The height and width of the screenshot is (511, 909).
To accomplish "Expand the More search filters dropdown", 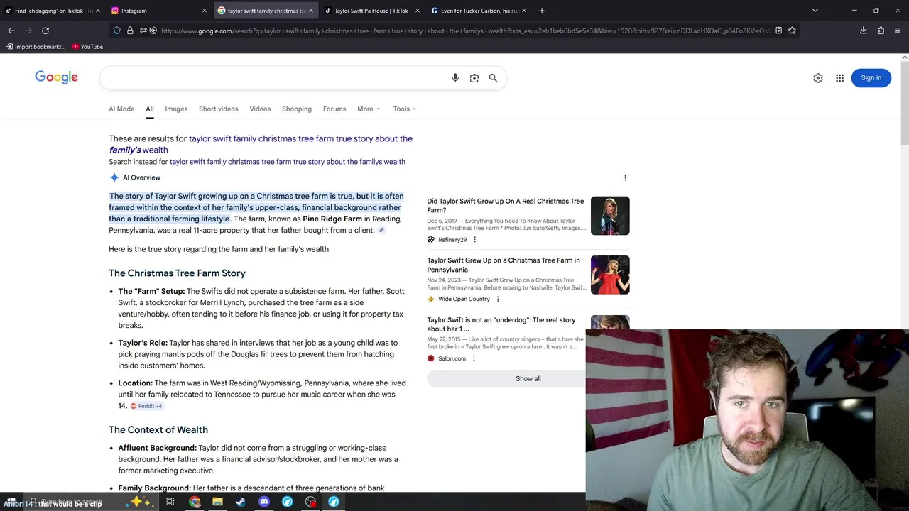I will (x=369, y=109).
